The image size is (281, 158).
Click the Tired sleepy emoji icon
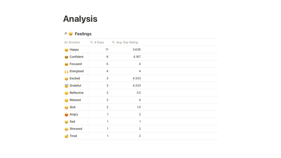[x=66, y=136]
